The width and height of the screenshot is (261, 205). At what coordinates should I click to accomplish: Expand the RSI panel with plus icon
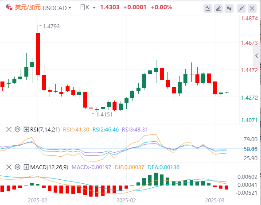(26, 129)
